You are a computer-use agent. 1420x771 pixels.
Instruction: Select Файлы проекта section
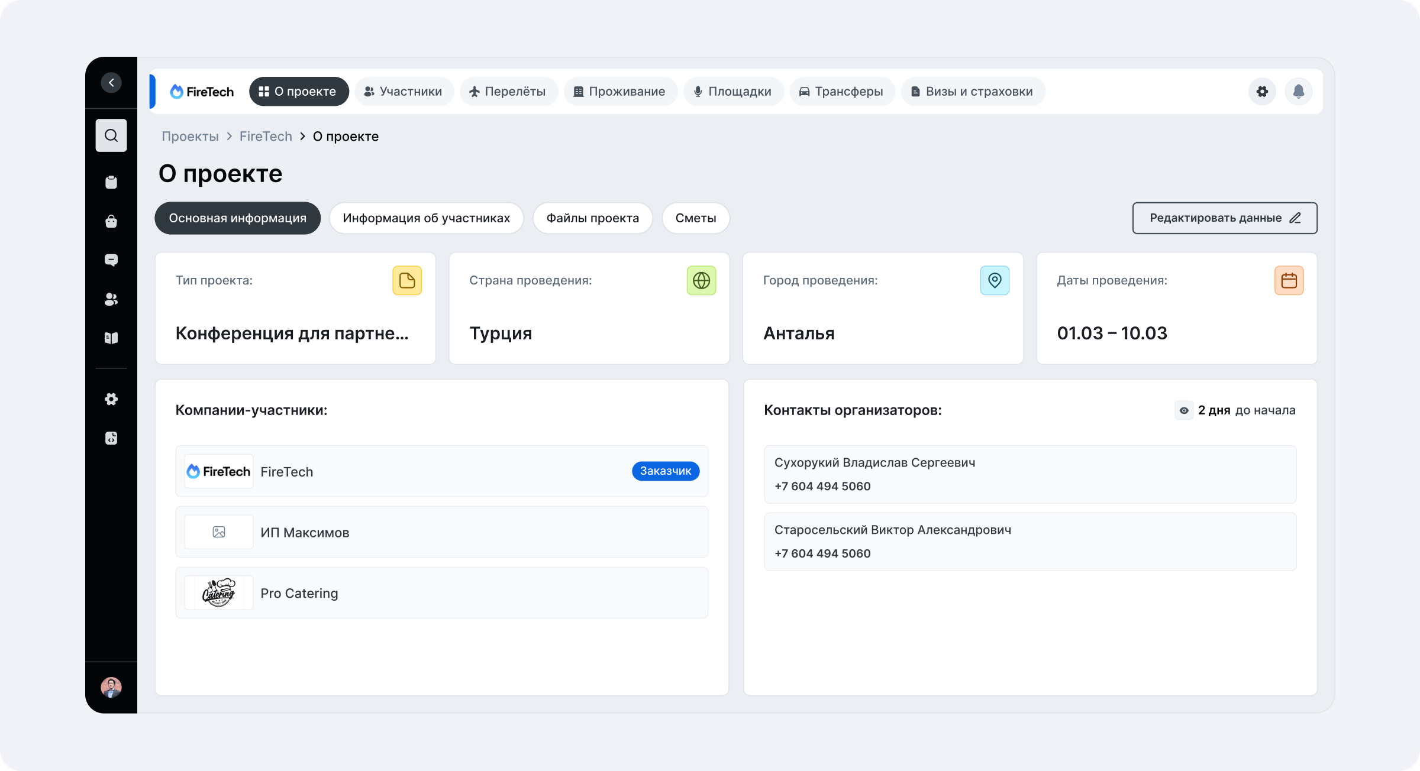pyautogui.click(x=592, y=218)
